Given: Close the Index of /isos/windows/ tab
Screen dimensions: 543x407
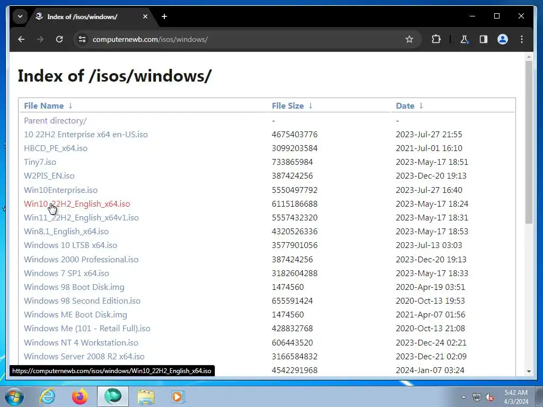Looking at the screenshot, I should (145, 16).
